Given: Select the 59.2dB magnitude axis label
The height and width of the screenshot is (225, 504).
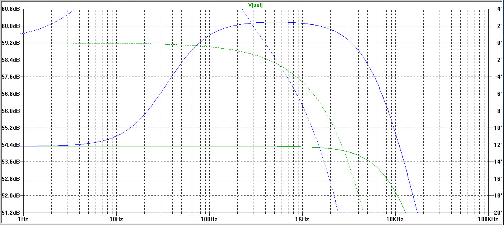Looking at the screenshot, I should point(11,43).
